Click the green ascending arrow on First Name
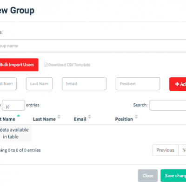 coord(19,116)
